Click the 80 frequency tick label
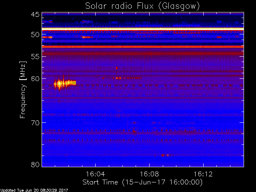 [x=35, y=164]
